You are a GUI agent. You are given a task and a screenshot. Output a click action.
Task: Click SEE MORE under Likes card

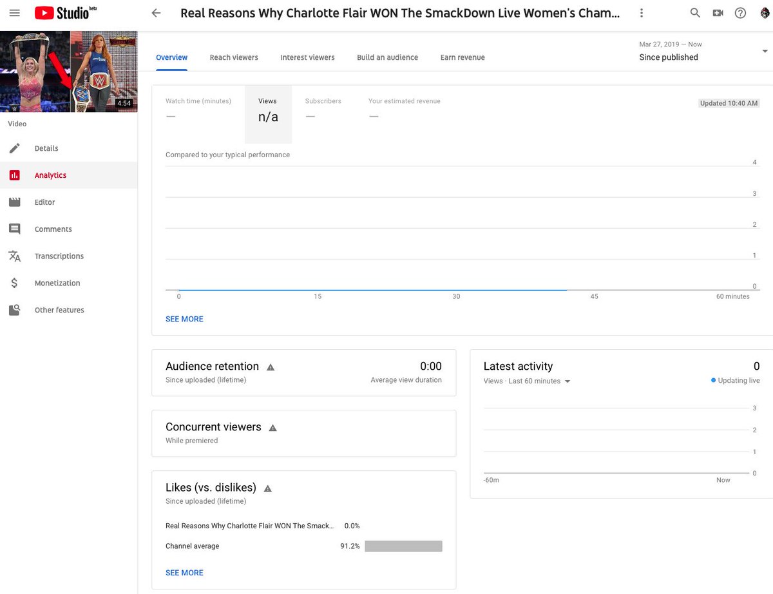click(184, 573)
